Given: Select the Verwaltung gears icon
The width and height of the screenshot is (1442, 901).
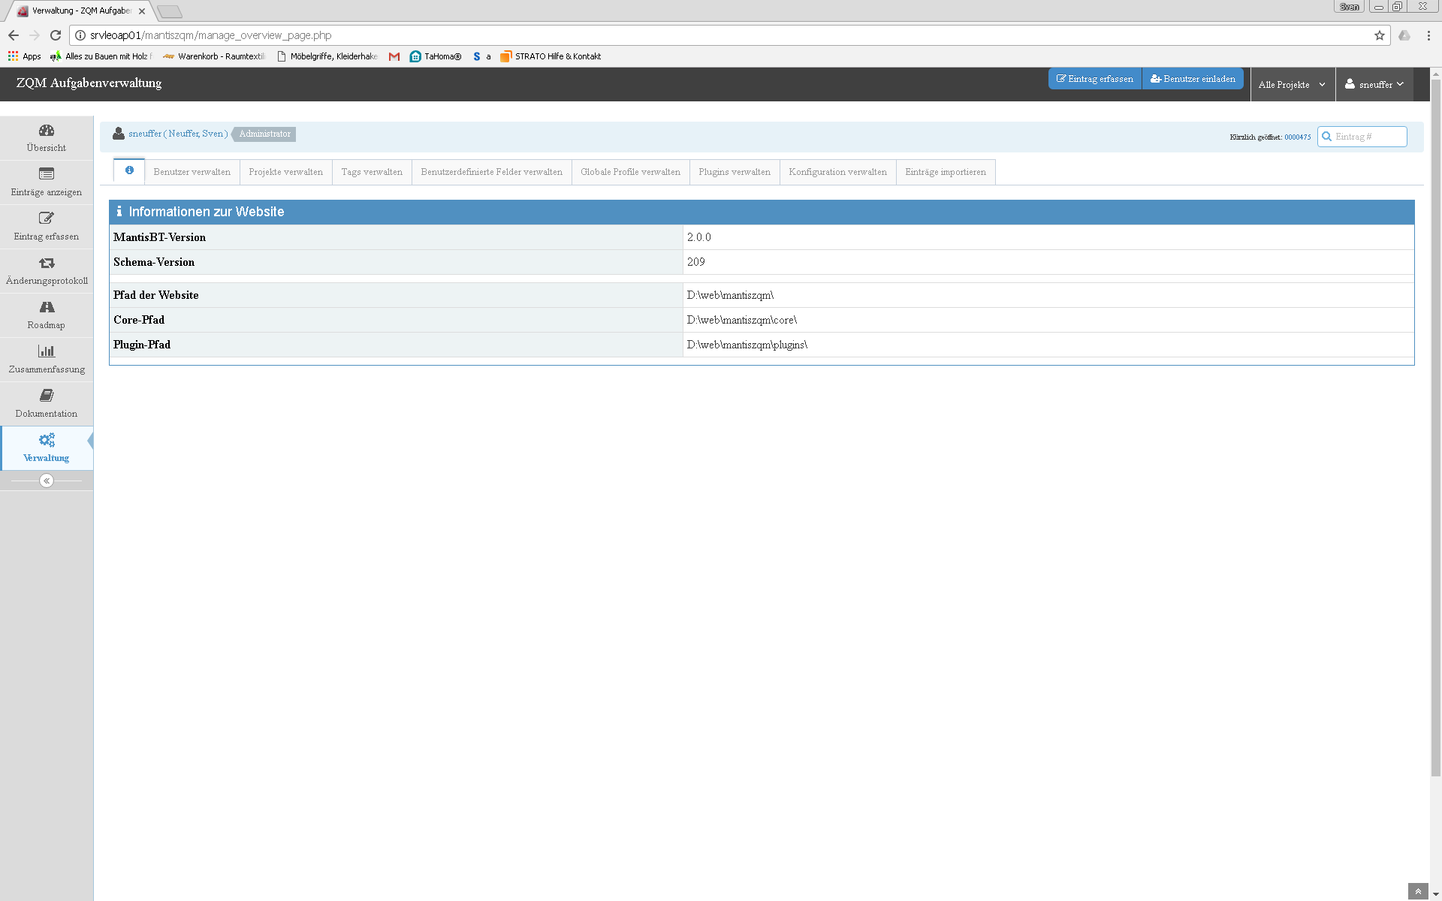Looking at the screenshot, I should tap(47, 440).
